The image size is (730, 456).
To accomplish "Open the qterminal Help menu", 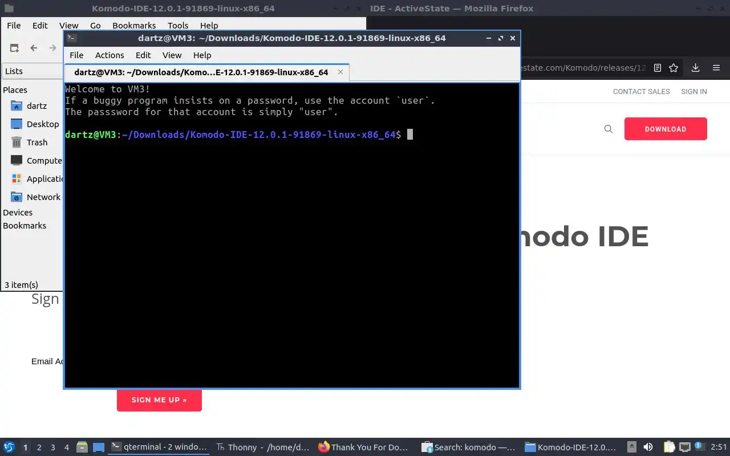I will 202,55.
